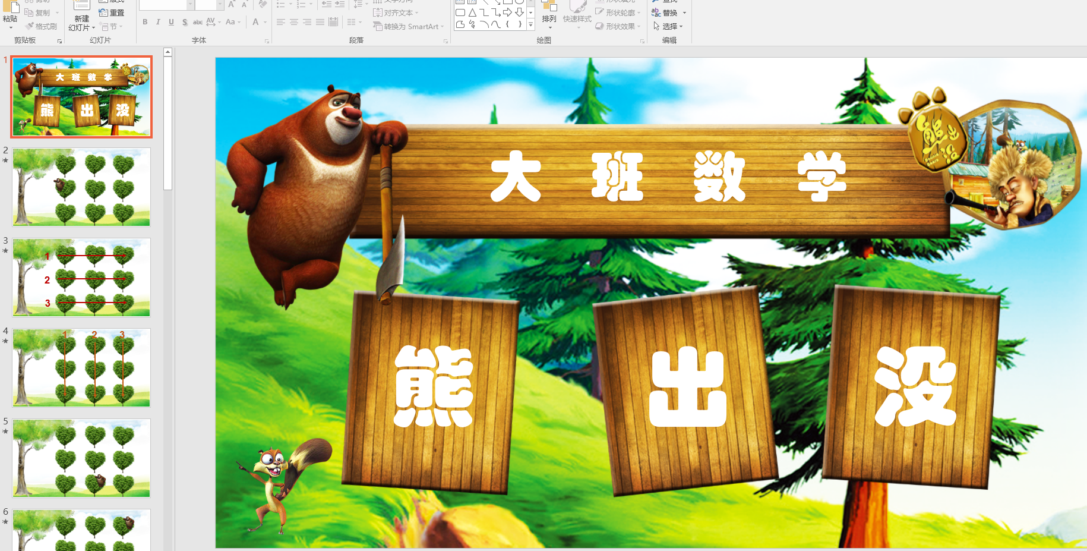Toggle text Shadow effect
This screenshot has height=551, width=1087.
point(185,22)
